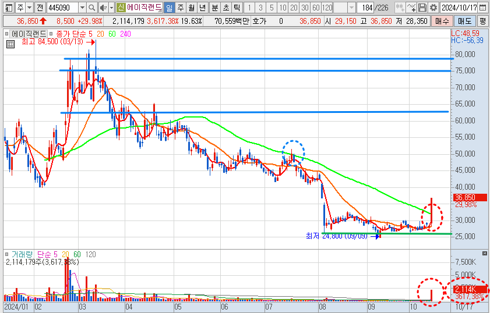490x313 pixels.
Task: Select the 10 interval button
Action: point(283,8)
